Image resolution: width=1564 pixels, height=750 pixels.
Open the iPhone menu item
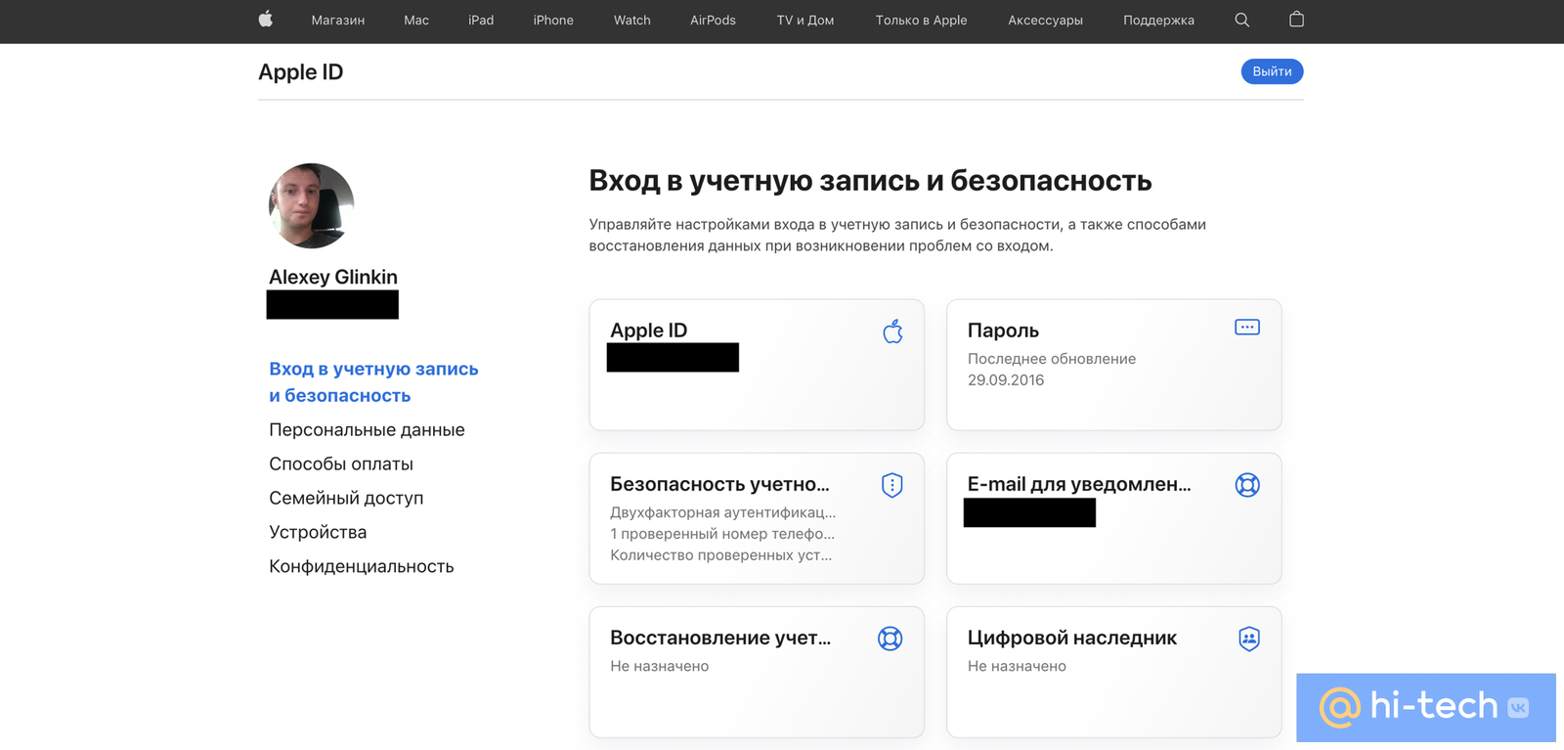click(x=553, y=21)
